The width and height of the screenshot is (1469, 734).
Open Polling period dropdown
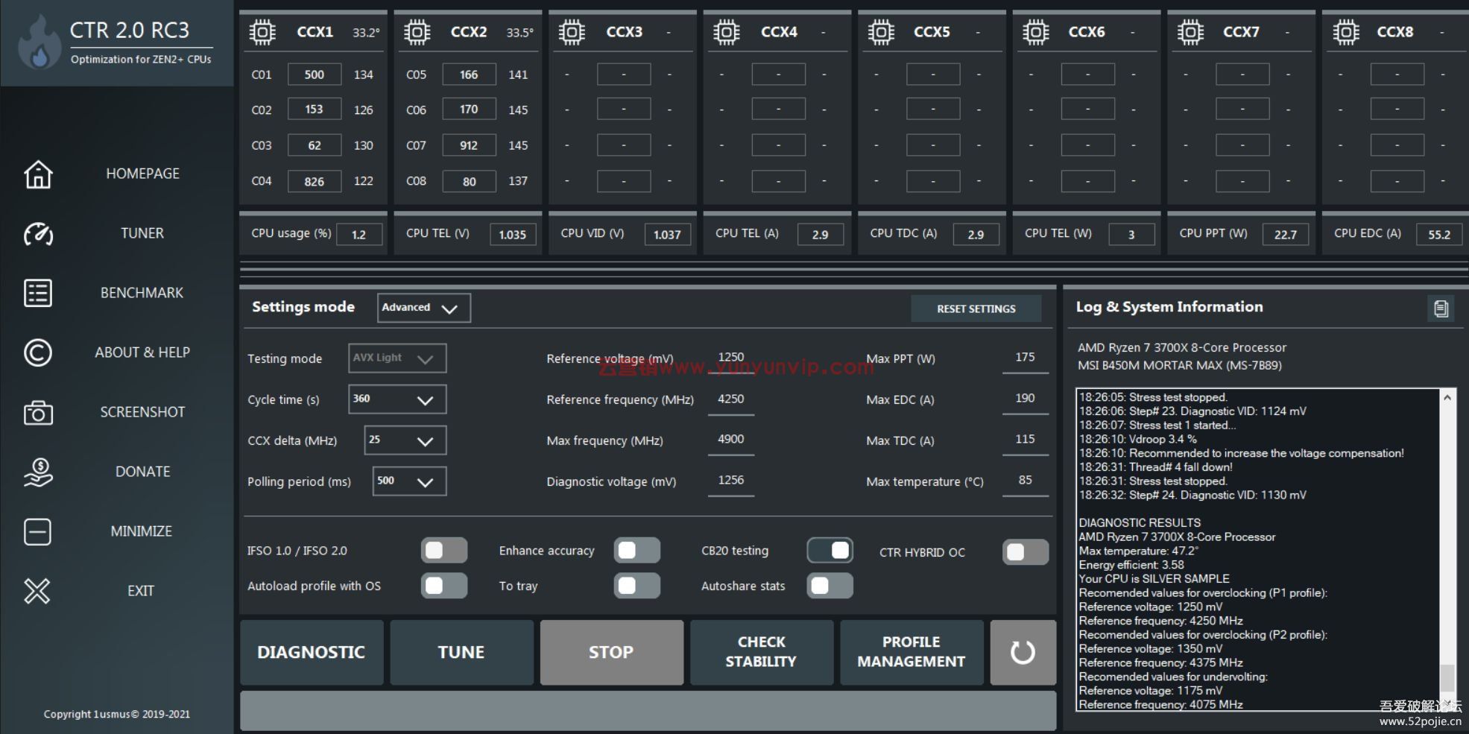[x=409, y=481]
